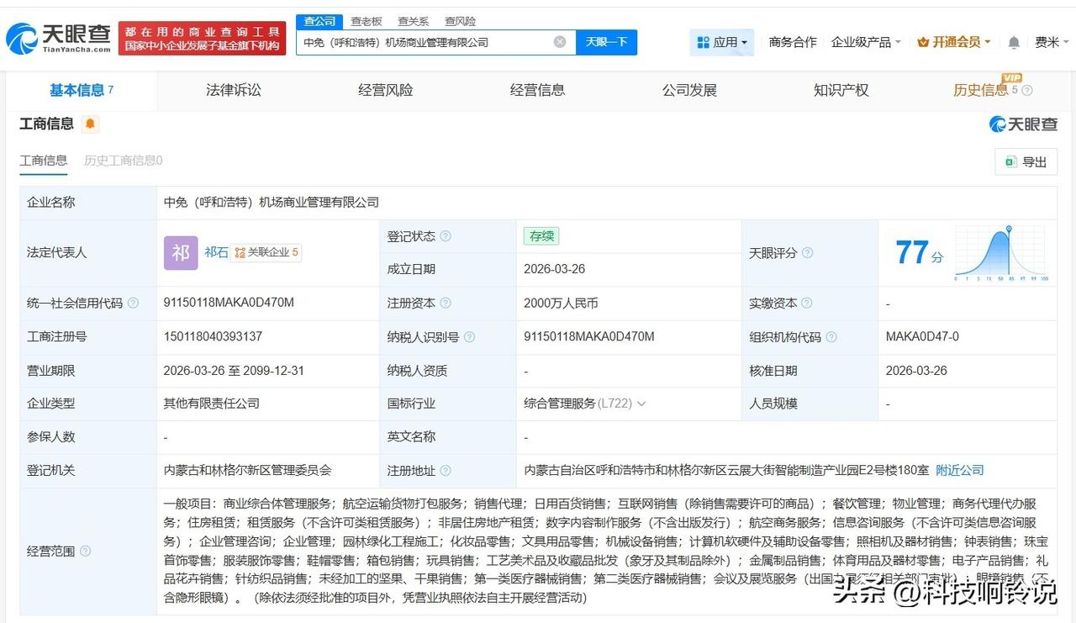Open the TianYanCha home logo in header

click(59, 39)
